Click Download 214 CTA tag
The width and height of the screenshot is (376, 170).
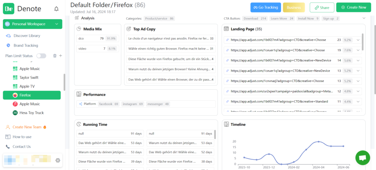(x=255, y=18)
